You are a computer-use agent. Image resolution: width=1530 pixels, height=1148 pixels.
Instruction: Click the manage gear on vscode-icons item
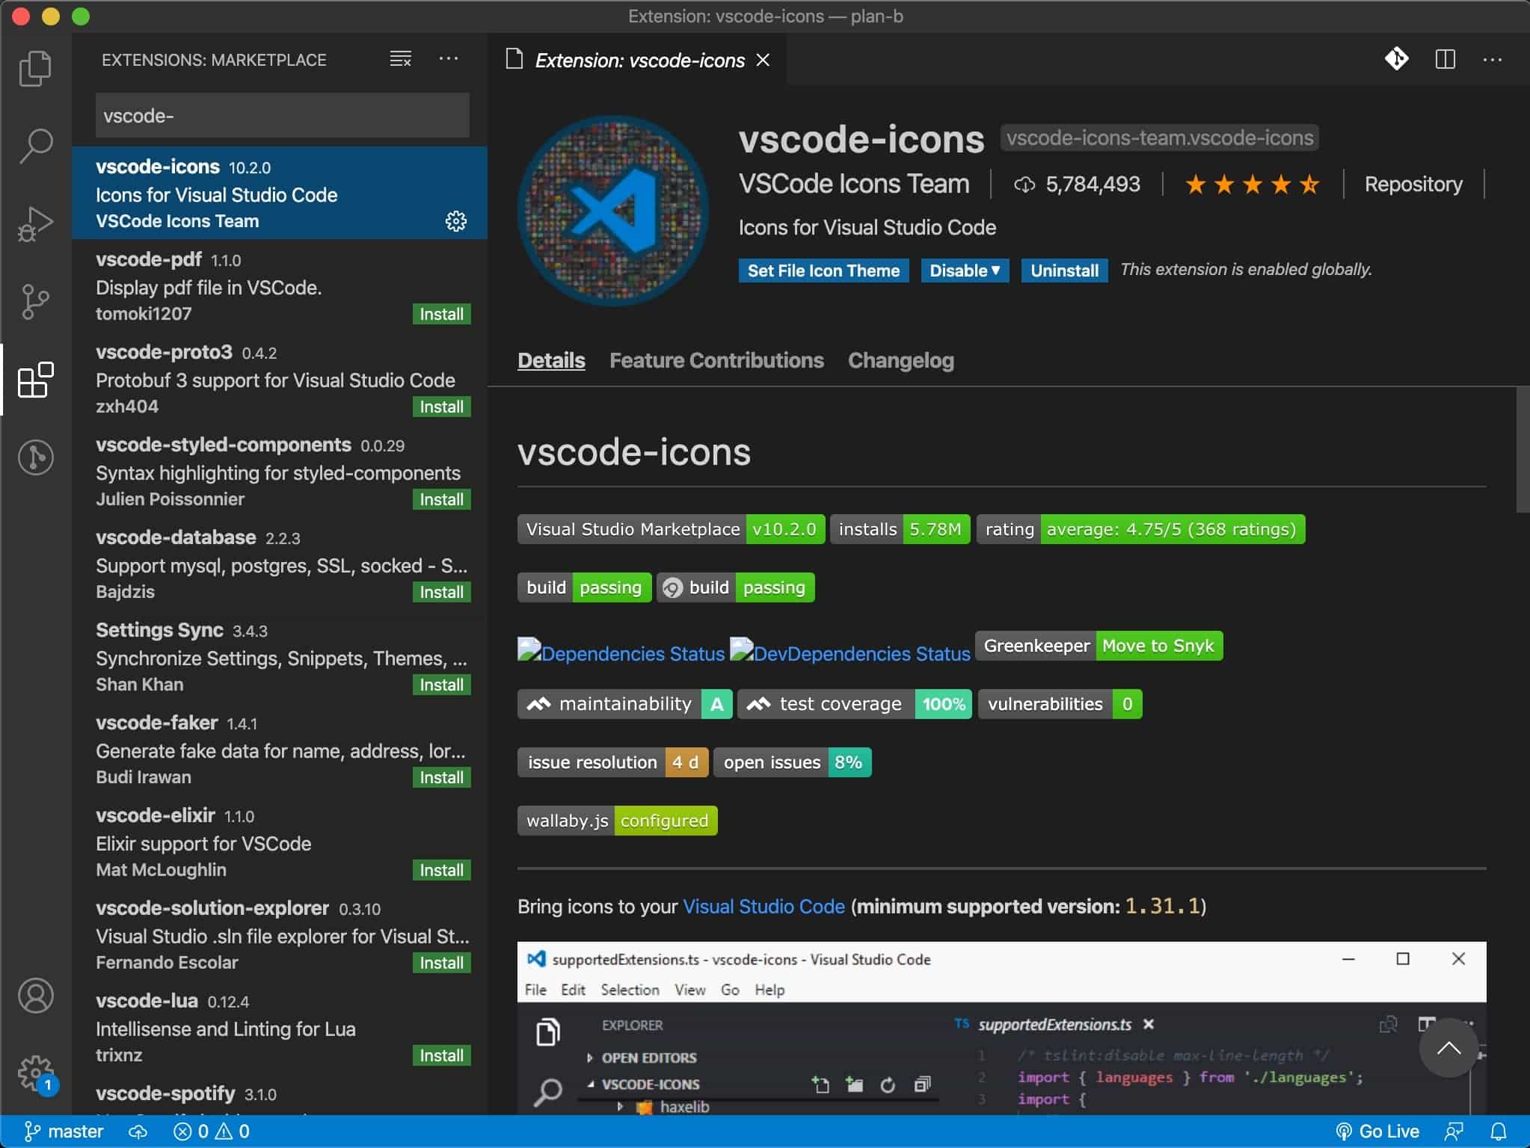[x=455, y=221]
